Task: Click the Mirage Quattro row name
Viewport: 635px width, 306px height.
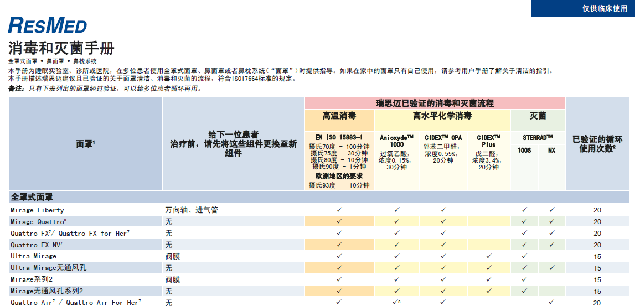Action: 38,222
